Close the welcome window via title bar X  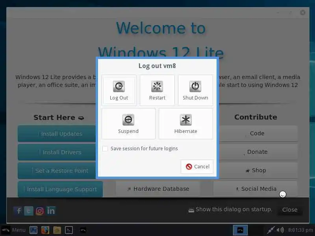click(x=302, y=13)
